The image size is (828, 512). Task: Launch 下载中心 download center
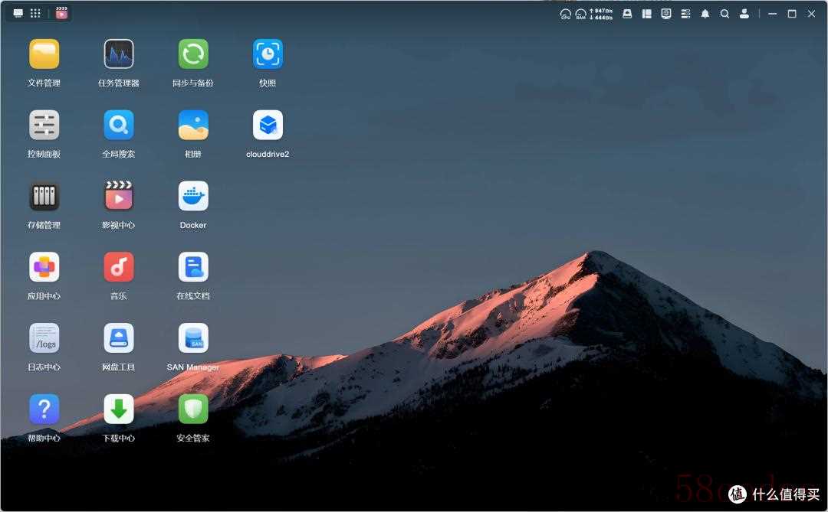click(x=119, y=409)
